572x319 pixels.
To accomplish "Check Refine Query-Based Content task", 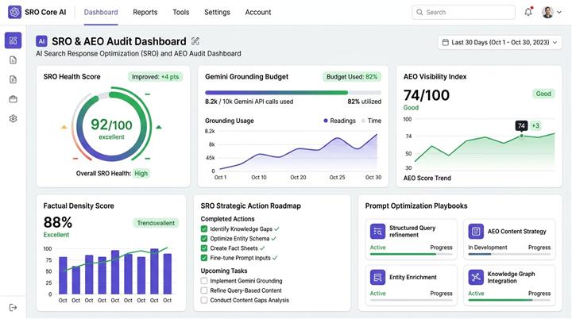I will point(204,290).
